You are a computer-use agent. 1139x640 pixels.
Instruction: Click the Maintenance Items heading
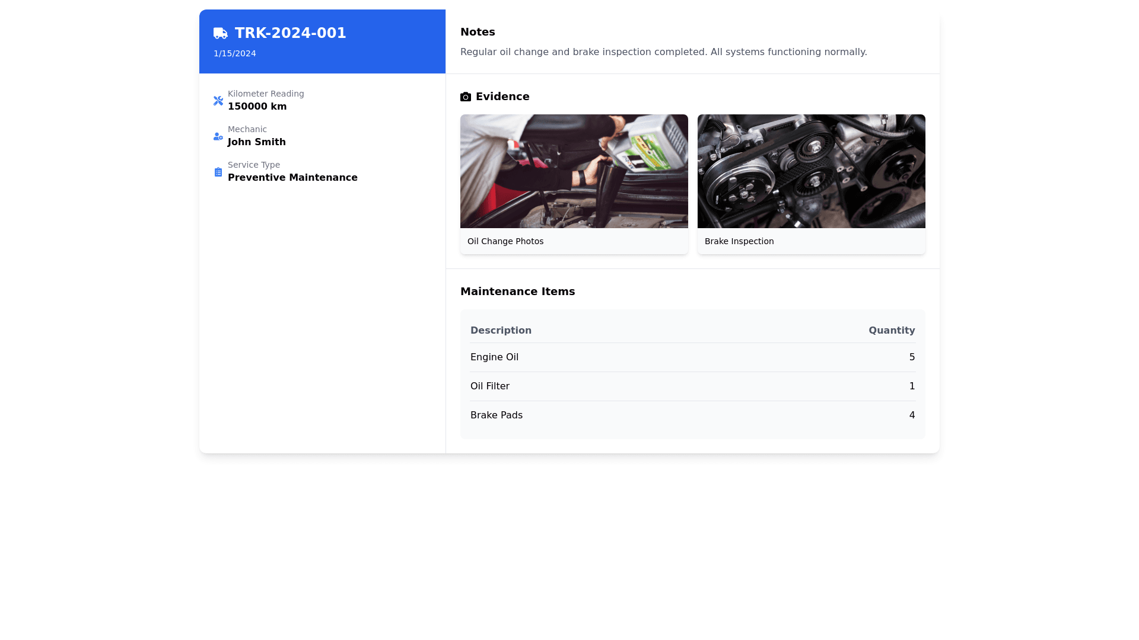tap(517, 292)
